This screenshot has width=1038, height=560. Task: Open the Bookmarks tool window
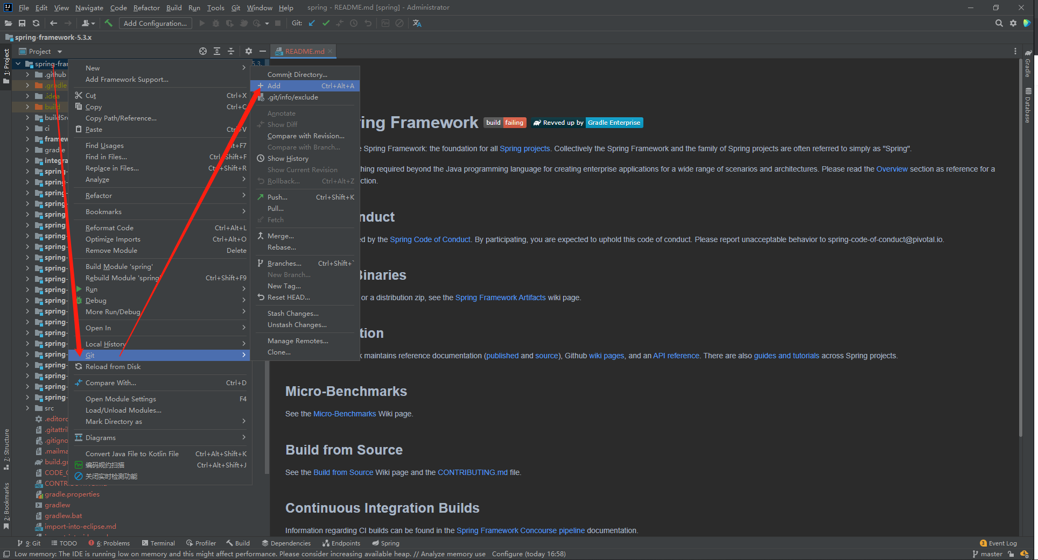pyautogui.click(x=6, y=506)
